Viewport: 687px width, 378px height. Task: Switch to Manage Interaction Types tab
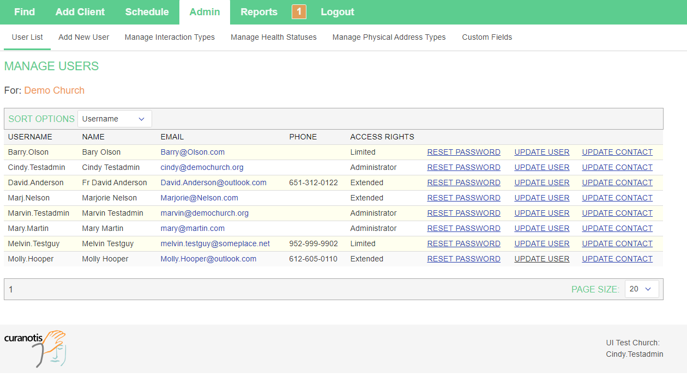170,37
